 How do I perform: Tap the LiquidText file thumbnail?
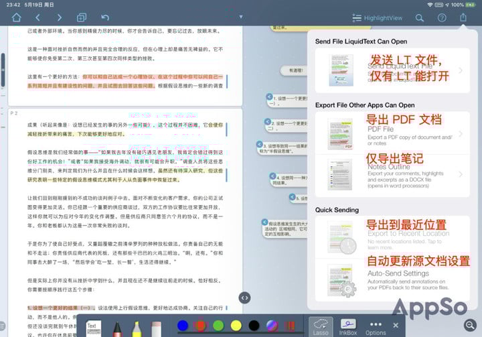341,70
